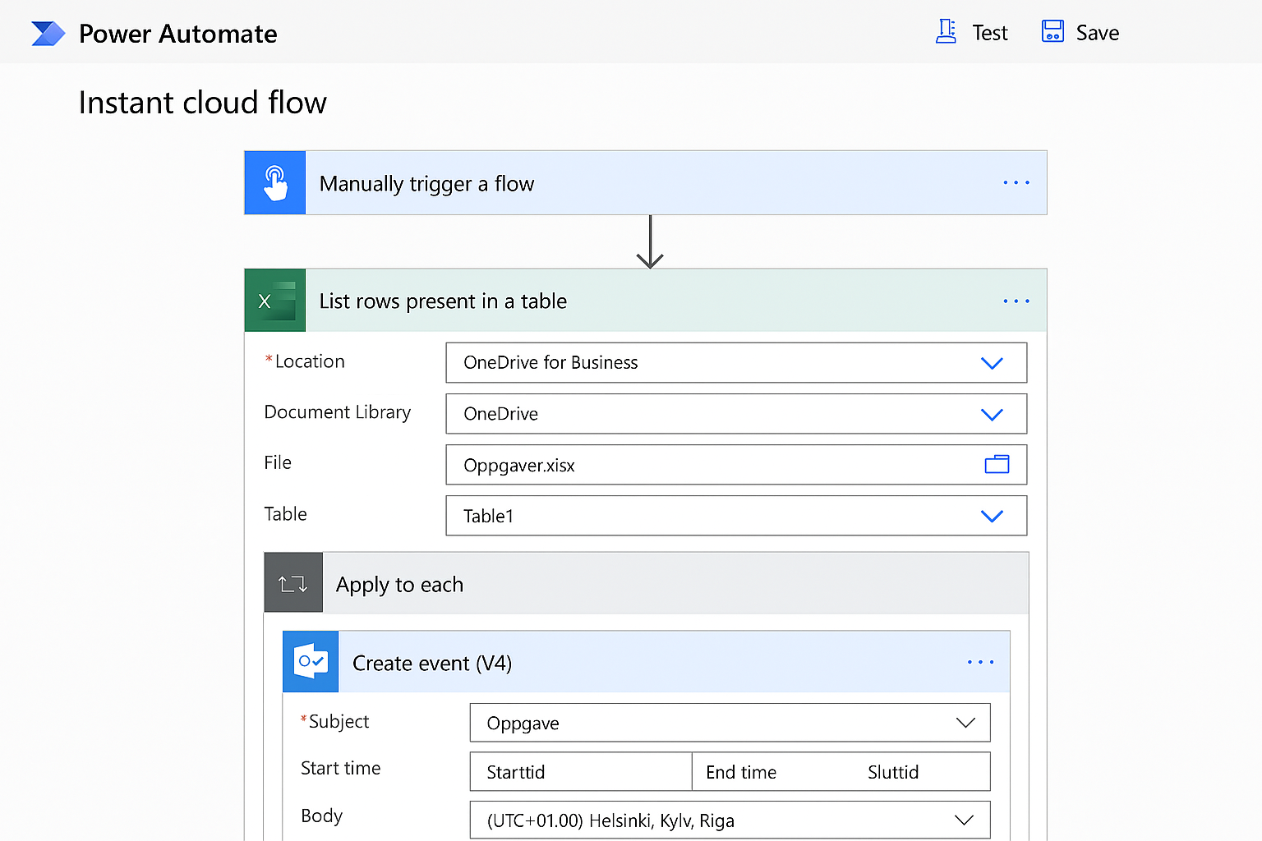Click the Save disk icon

pos(1052,32)
